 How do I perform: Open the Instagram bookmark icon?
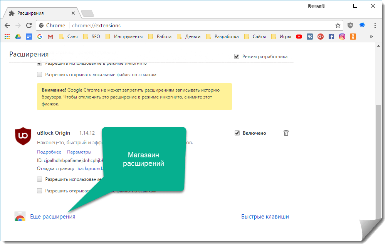pyautogui.click(x=342, y=37)
